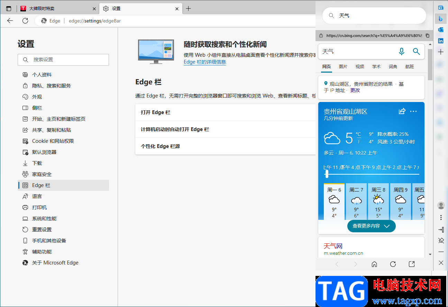Select the 周四 9 forecast day

point(401,202)
